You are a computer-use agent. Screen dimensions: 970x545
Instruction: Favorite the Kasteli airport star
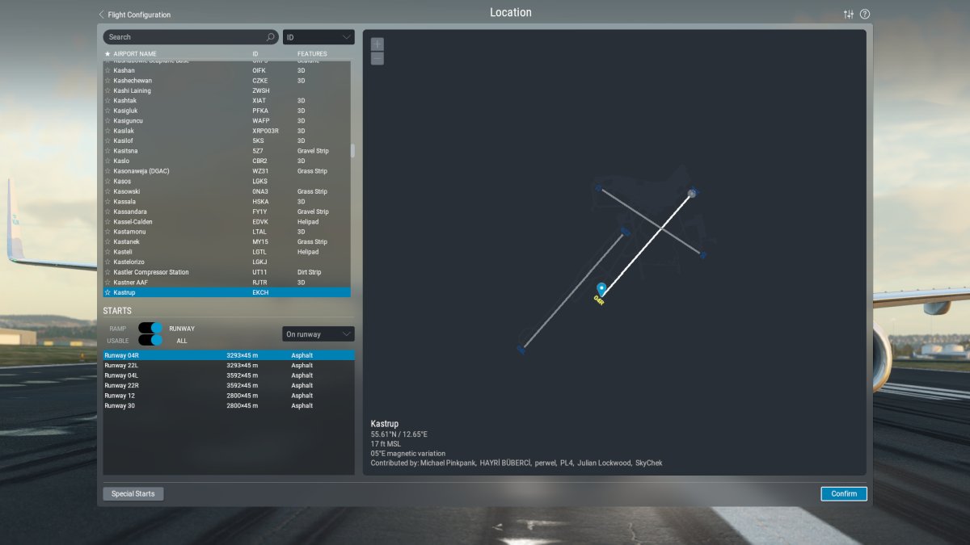(108, 252)
